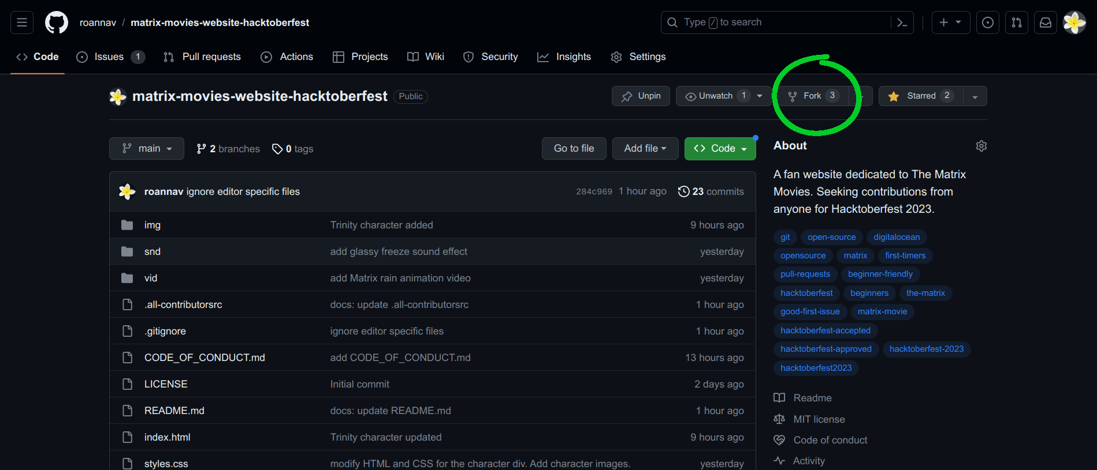Switch to the Insights tab
The width and height of the screenshot is (1097, 470).
pos(564,57)
